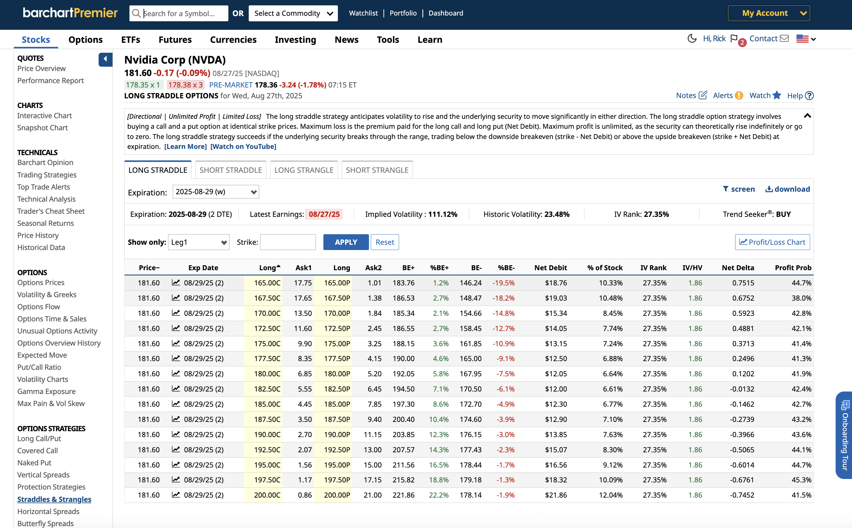Image resolution: width=852 pixels, height=528 pixels.
Task: Click the Strike input field
Action: tap(288, 242)
